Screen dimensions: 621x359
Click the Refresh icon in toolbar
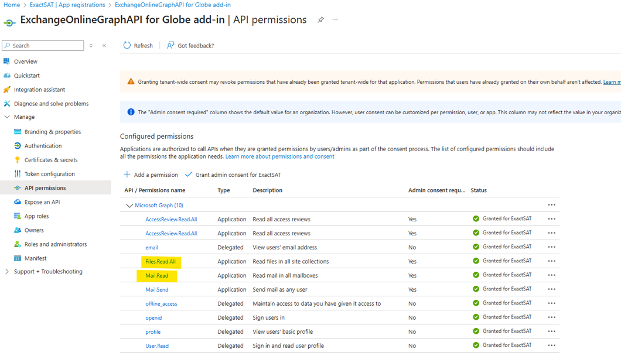127,46
